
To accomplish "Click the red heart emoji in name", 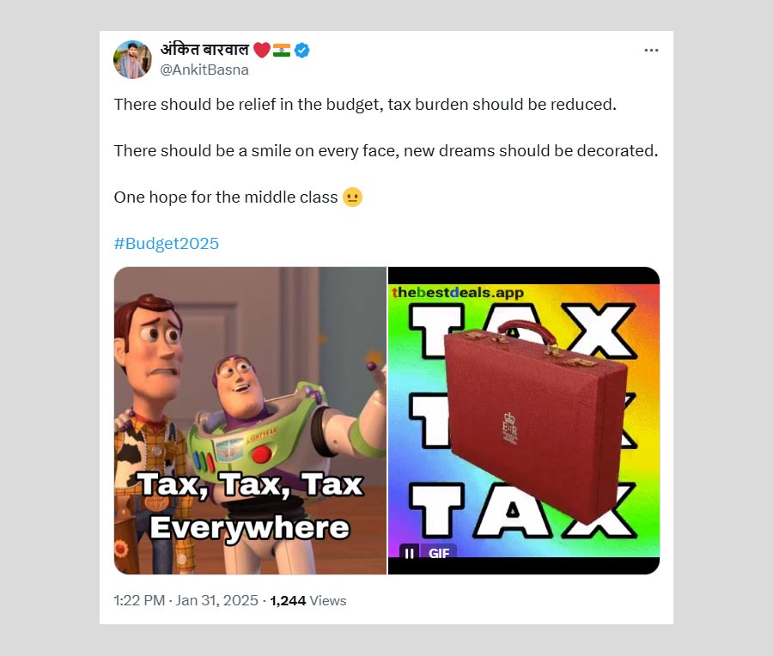I will pos(262,51).
